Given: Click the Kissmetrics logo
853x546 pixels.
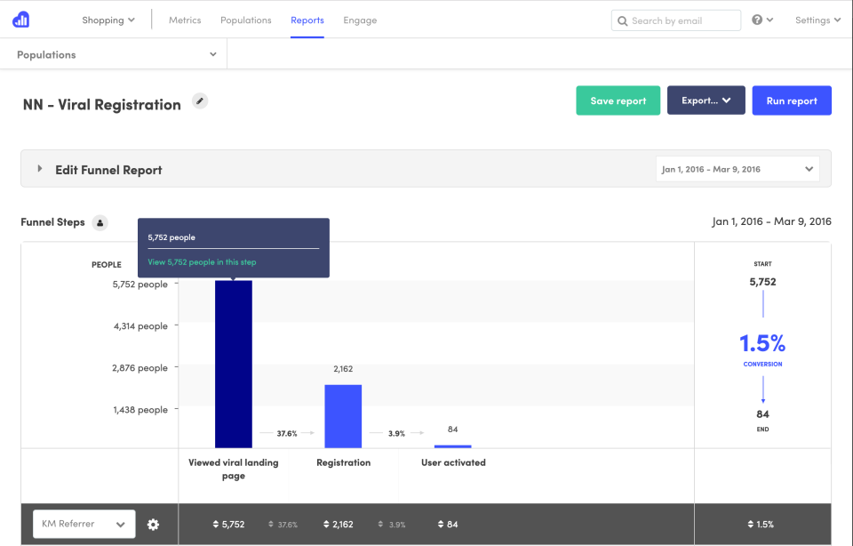Looking at the screenshot, I should (20, 18).
